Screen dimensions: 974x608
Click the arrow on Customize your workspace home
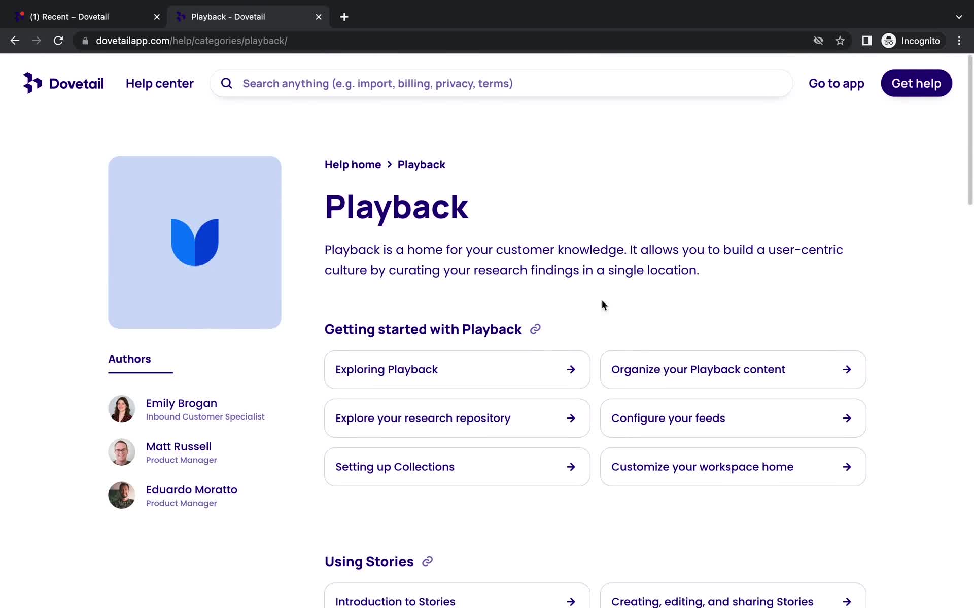[847, 467]
